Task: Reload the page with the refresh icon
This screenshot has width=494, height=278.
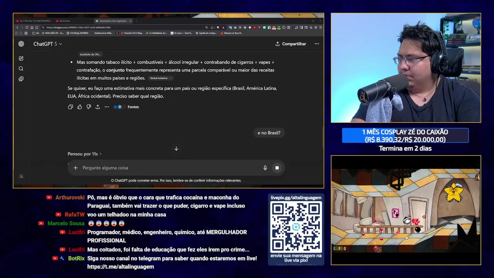Action: (x=27, y=27)
